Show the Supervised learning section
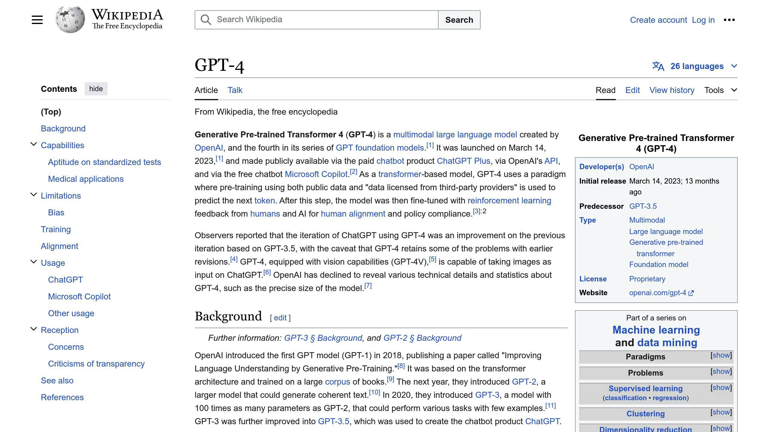The height and width of the screenshot is (432, 769). 721,388
